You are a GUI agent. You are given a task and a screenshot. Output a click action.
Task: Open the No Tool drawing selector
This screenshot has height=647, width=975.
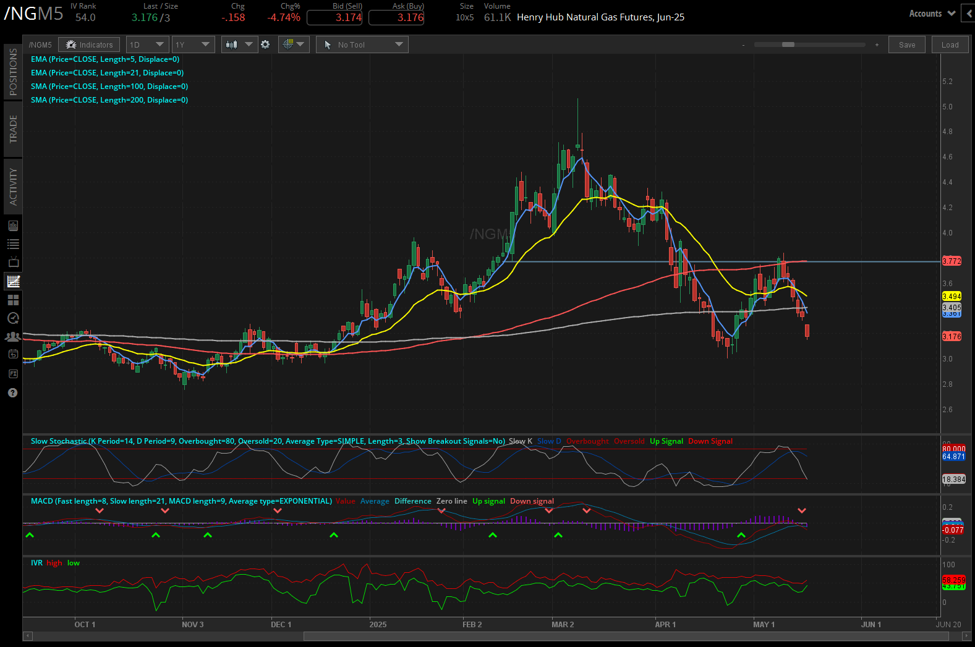click(x=362, y=44)
